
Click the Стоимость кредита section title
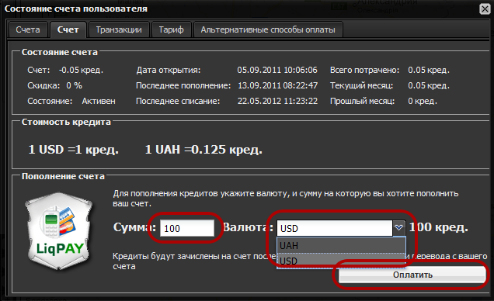pos(66,122)
